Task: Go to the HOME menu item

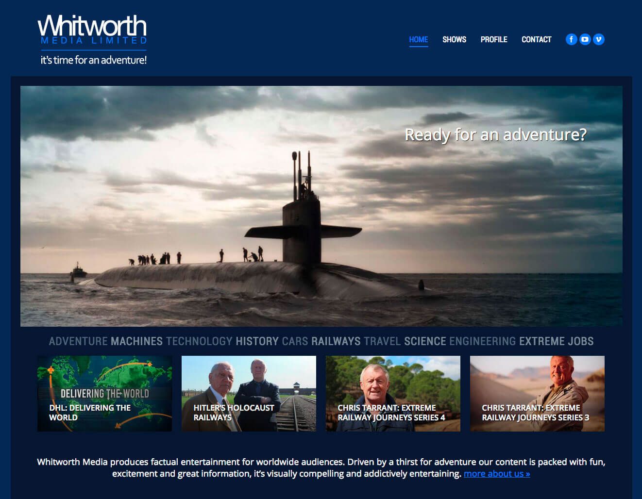Action: pyautogui.click(x=419, y=39)
